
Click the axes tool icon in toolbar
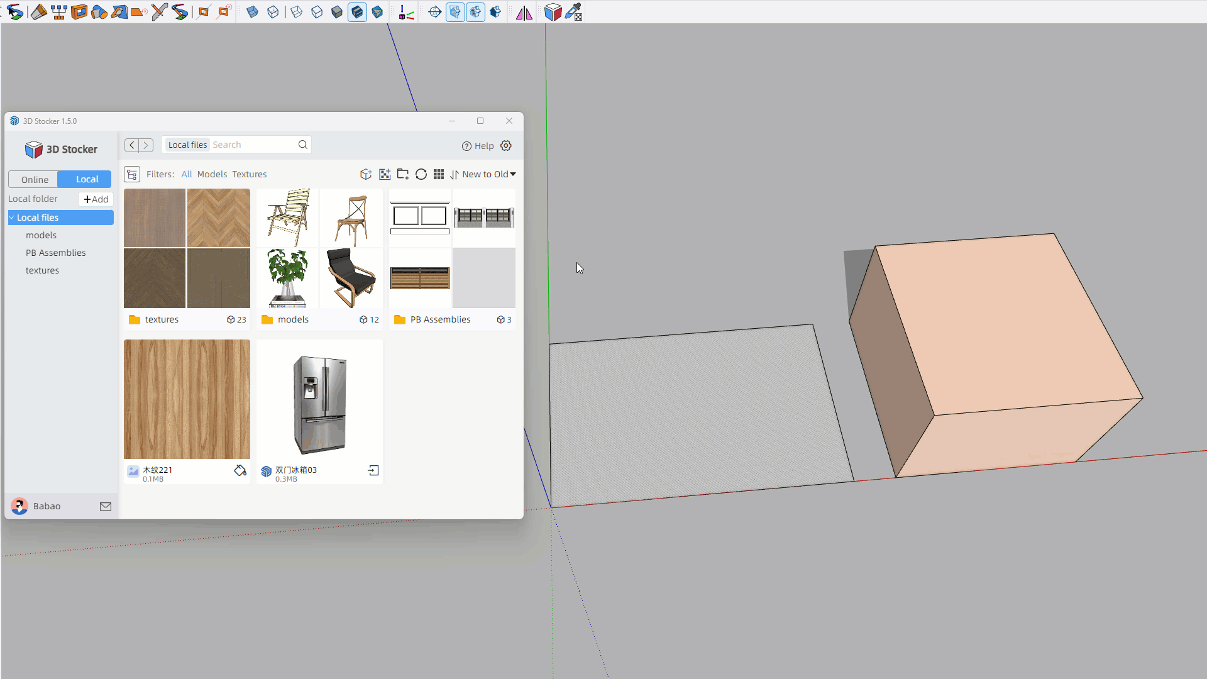tap(406, 12)
